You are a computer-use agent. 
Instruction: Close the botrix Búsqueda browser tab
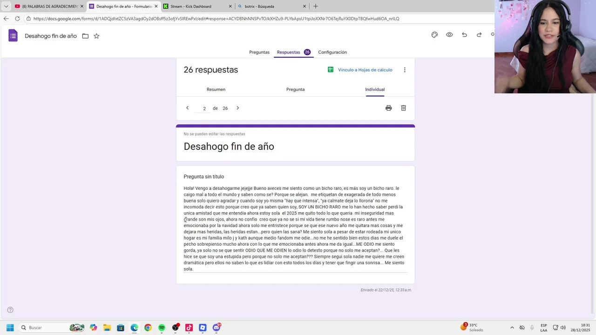point(305,7)
